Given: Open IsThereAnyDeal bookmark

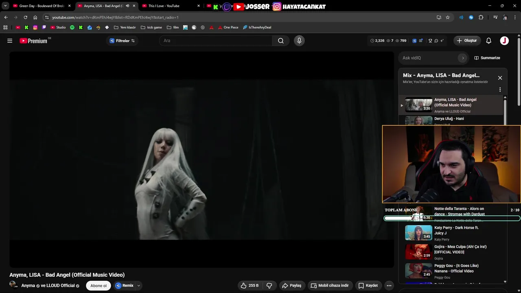Looking at the screenshot, I should 257,28.
